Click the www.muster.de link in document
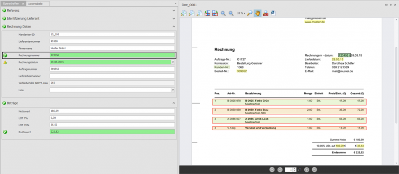 point(315,22)
